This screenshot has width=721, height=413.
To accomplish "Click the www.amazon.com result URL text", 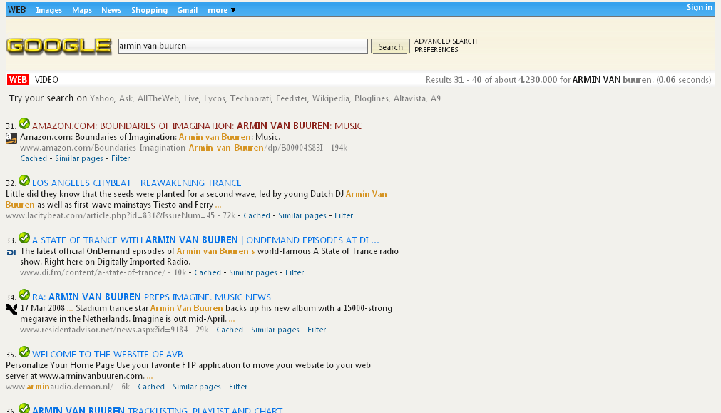I will pos(171,148).
